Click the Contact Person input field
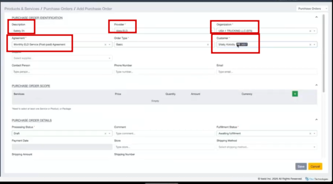The image size is (333, 184). (x=62, y=72)
